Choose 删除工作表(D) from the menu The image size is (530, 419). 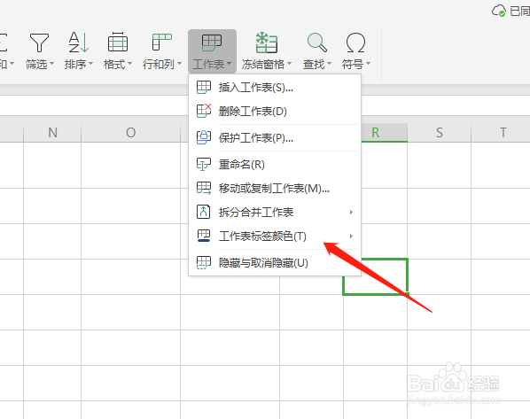275,111
